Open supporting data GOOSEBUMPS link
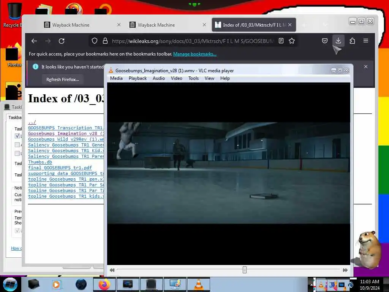Image resolution: width=389 pixels, height=292 pixels. click(66, 173)
